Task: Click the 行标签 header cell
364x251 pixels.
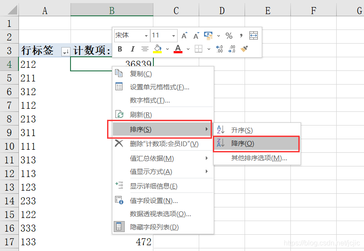Action: tap(45, 50)
